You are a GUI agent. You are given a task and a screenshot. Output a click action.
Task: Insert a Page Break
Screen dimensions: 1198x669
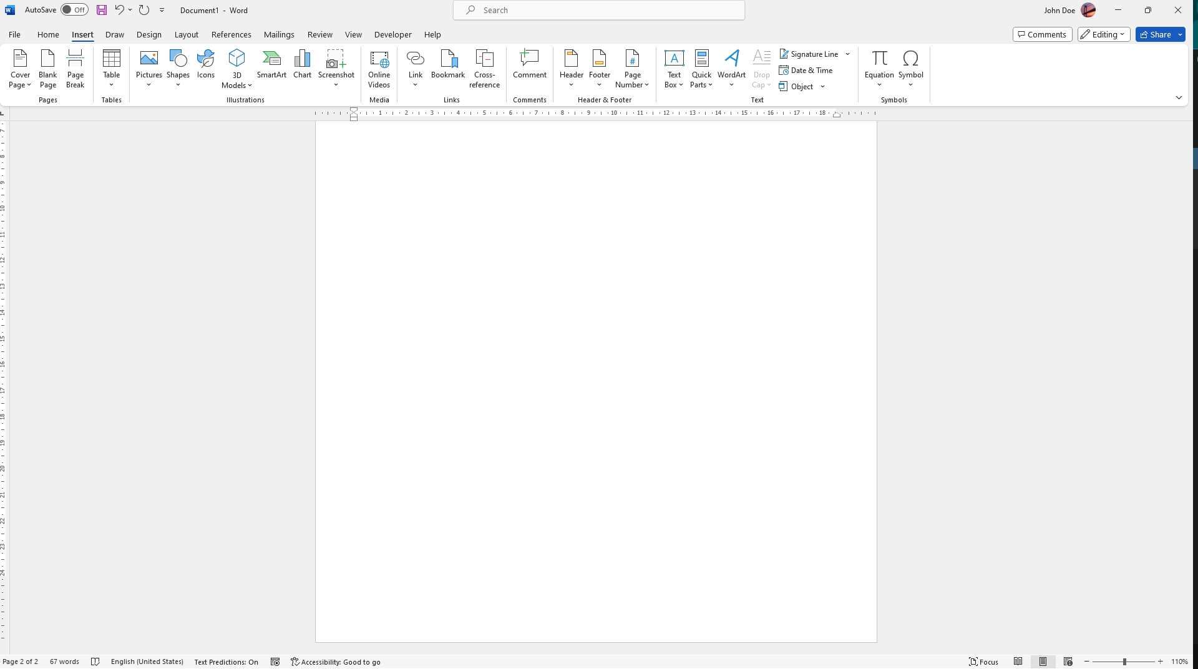pyautogui.click(x=75, y=67)
